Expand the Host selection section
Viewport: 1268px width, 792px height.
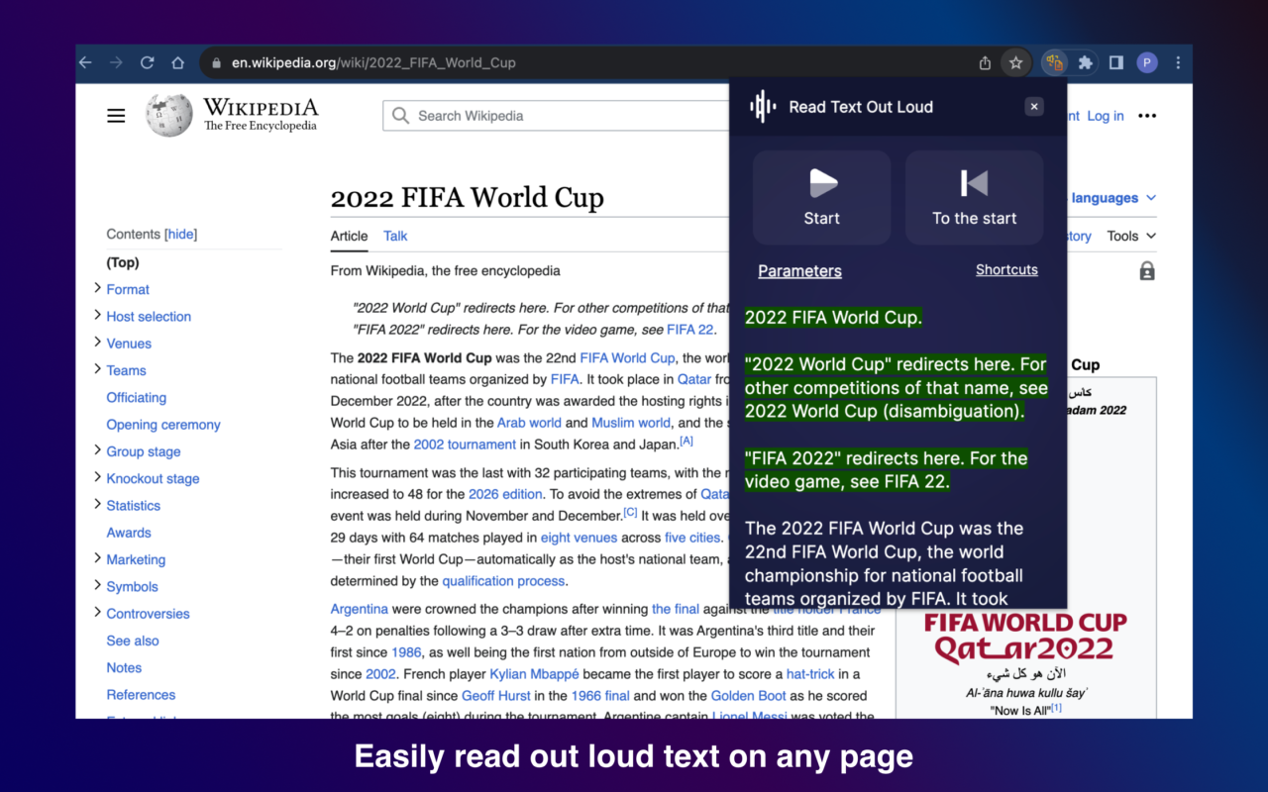(x=98, y=315)
